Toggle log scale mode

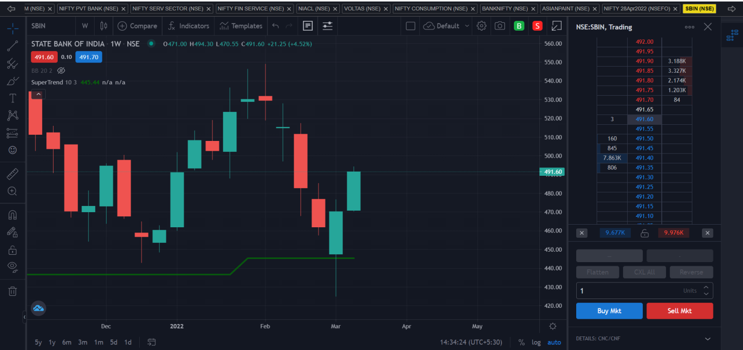click(536, 342)
